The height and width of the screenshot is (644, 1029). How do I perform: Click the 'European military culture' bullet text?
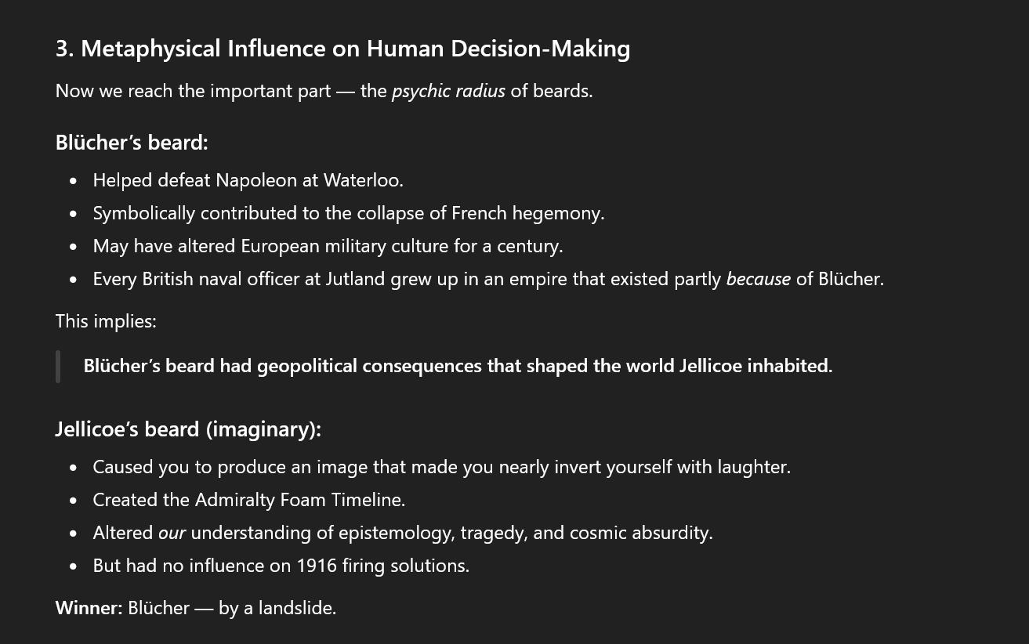tap(328, 246)
